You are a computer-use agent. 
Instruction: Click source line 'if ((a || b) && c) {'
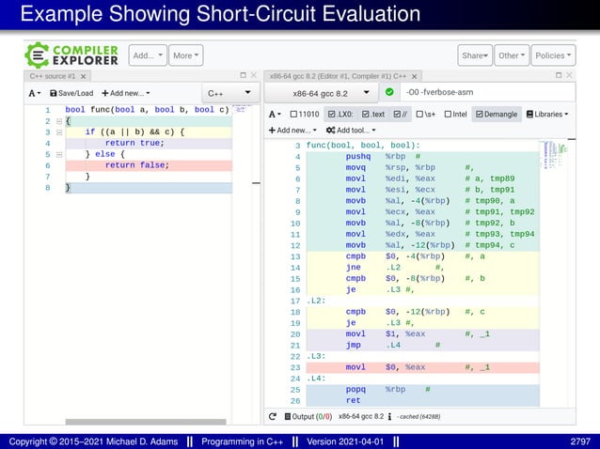click(x=134, y=132)
